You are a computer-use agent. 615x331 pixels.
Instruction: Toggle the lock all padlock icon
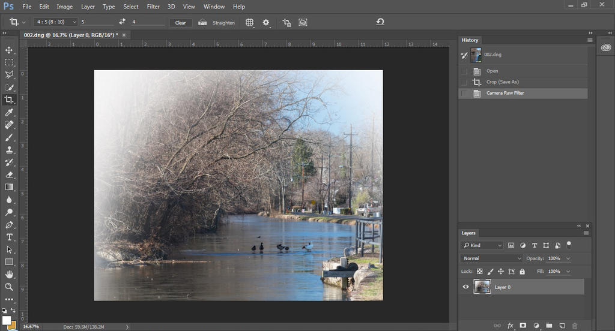[522, 272]
